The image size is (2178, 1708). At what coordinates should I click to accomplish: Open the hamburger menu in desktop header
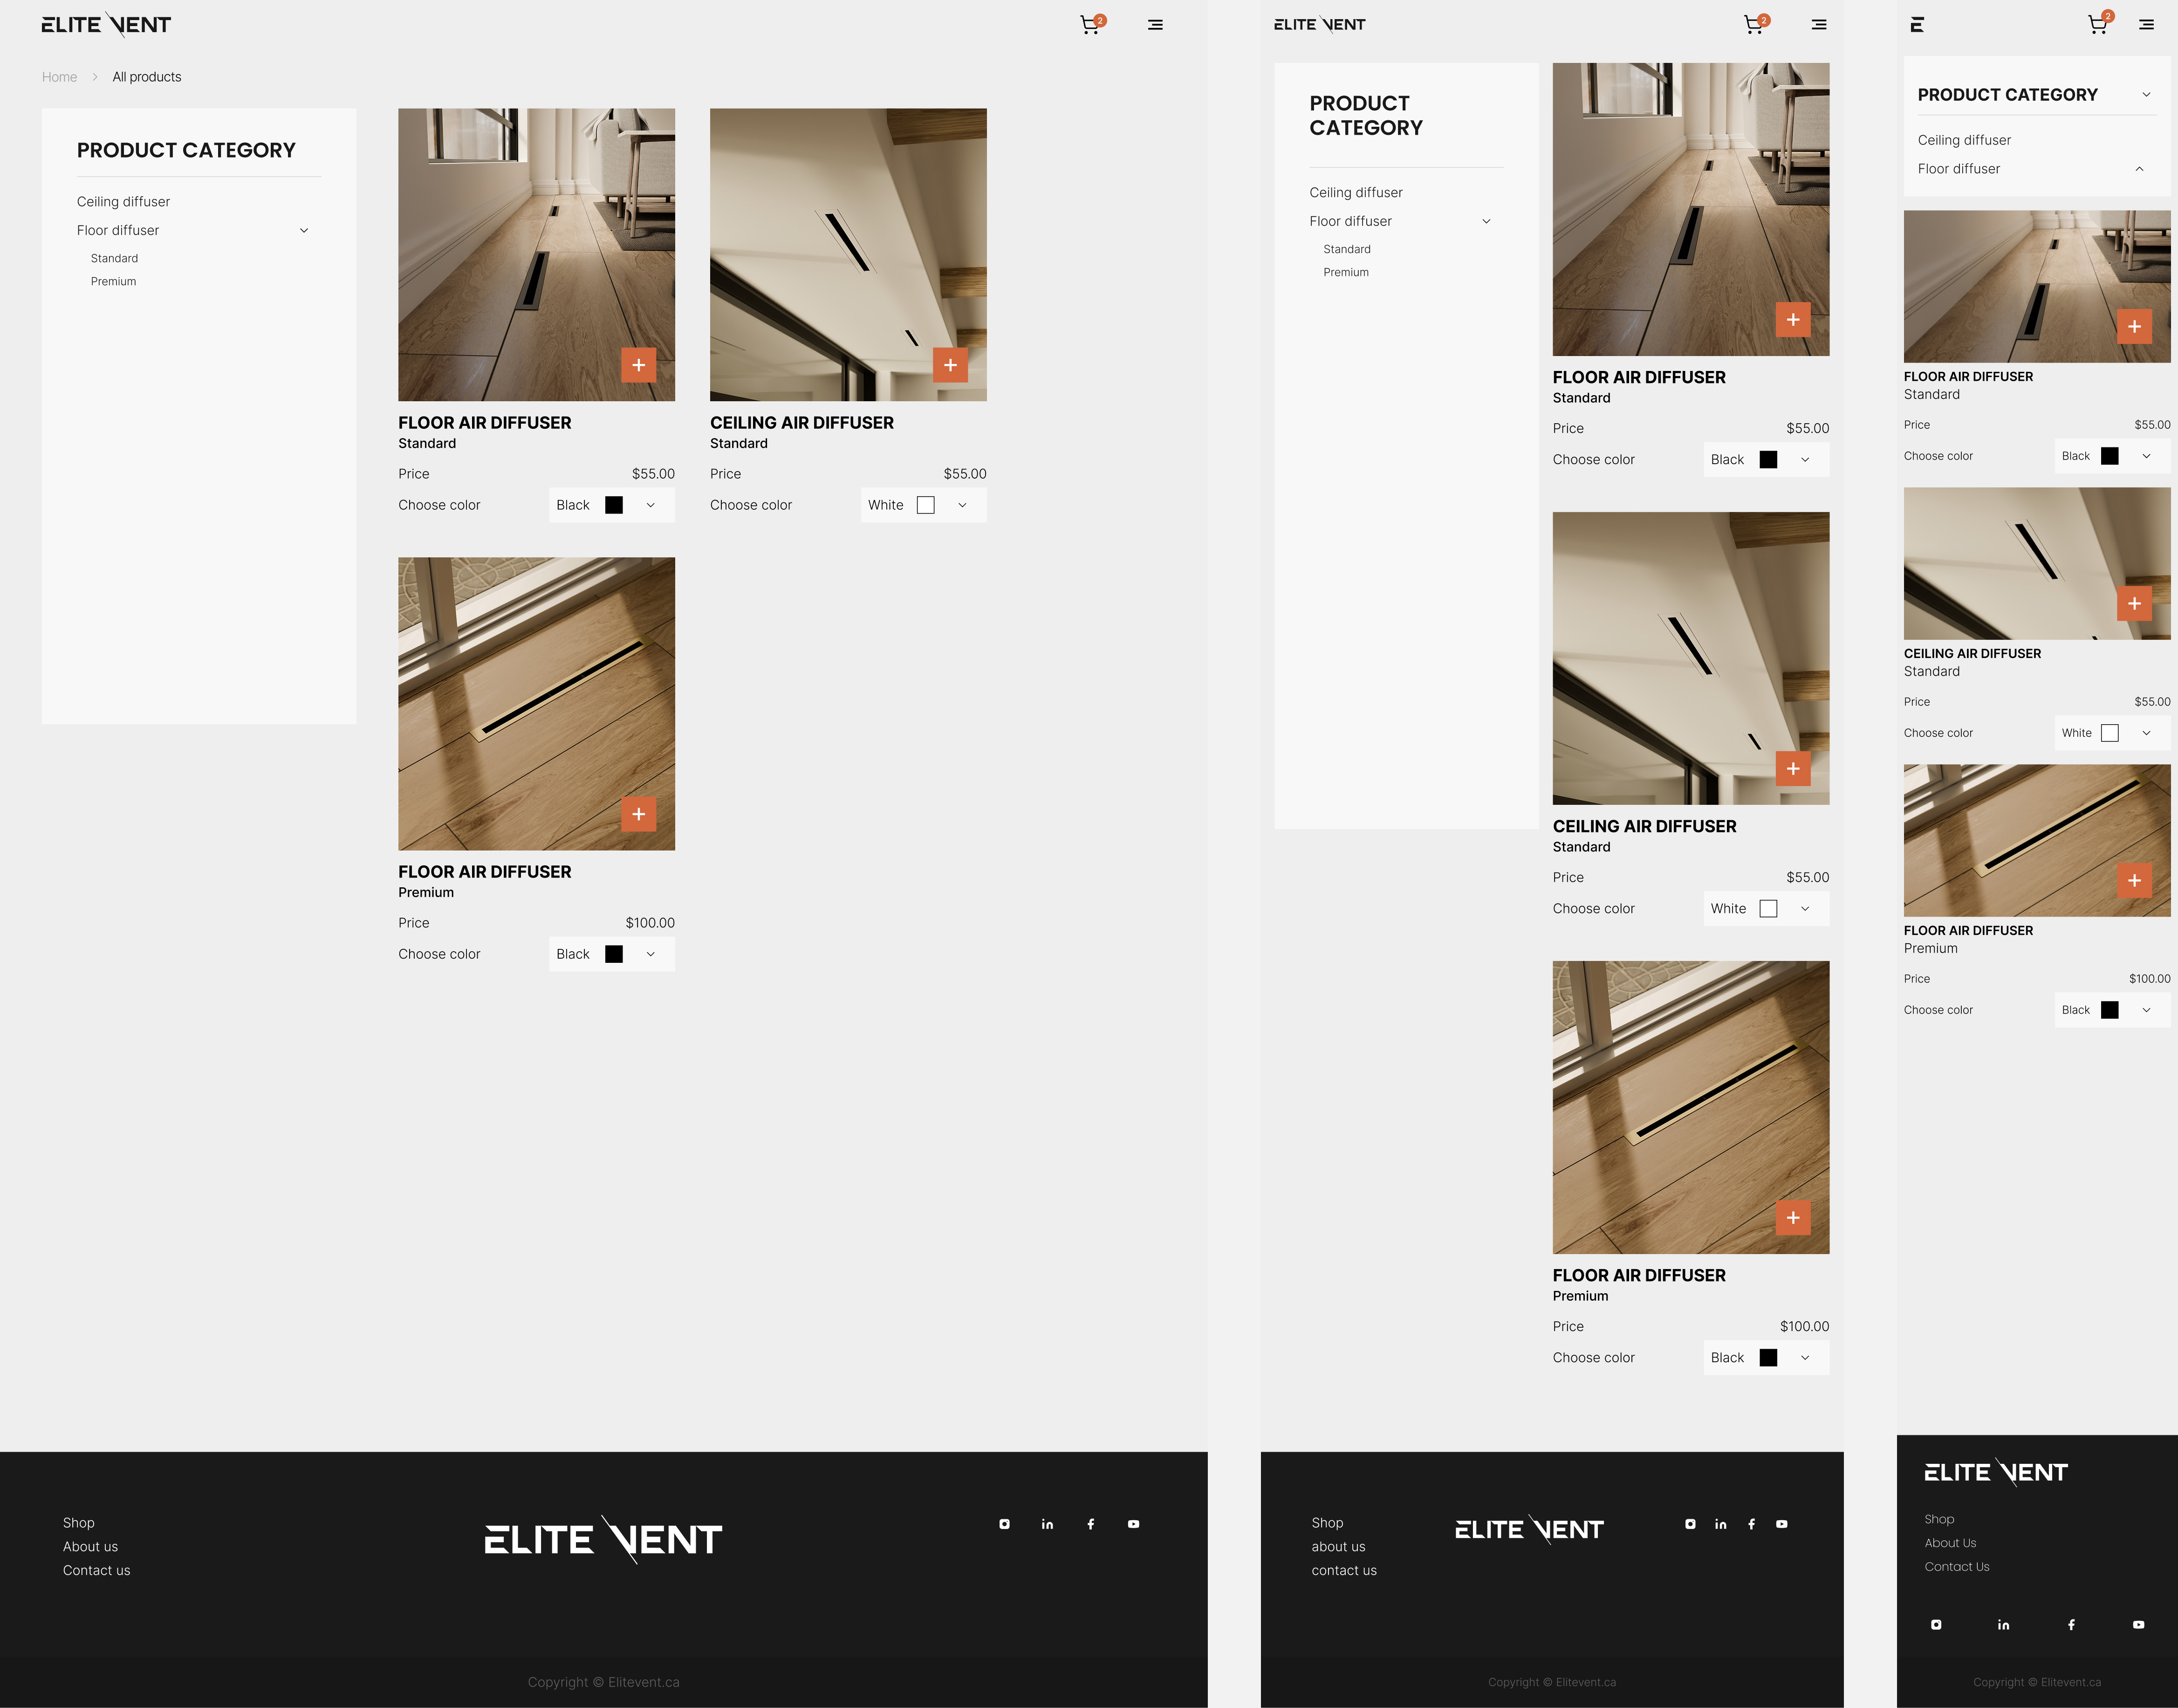(x=1155, y=25)
